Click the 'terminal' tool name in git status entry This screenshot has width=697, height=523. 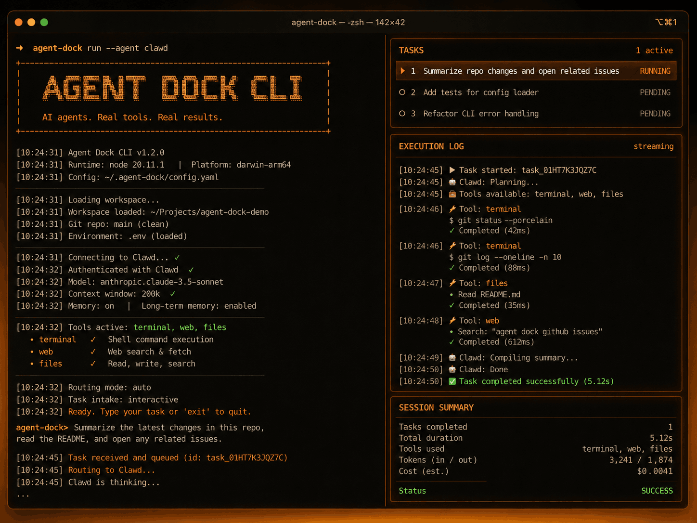503,209
